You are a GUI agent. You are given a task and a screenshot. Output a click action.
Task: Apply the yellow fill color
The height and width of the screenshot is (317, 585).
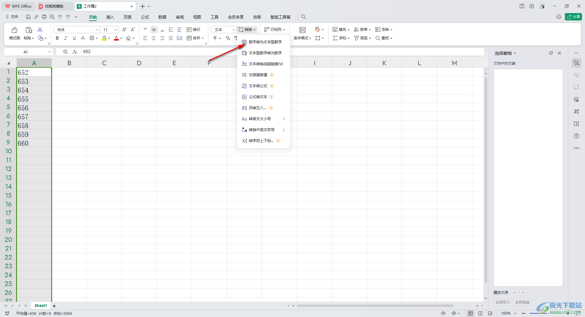(104, 38)
